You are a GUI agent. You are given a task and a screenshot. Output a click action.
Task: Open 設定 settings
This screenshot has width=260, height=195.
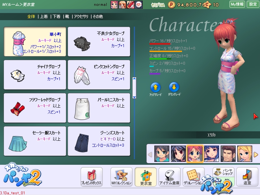pyautogui.click(x=253, y=4)
